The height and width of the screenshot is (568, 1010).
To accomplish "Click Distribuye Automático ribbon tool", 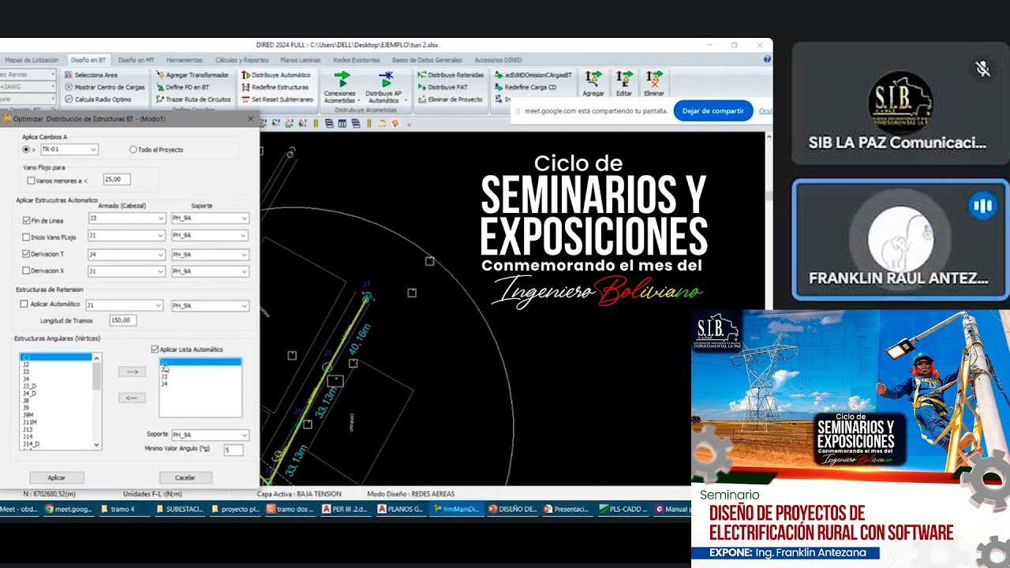I will click(275, 75).
